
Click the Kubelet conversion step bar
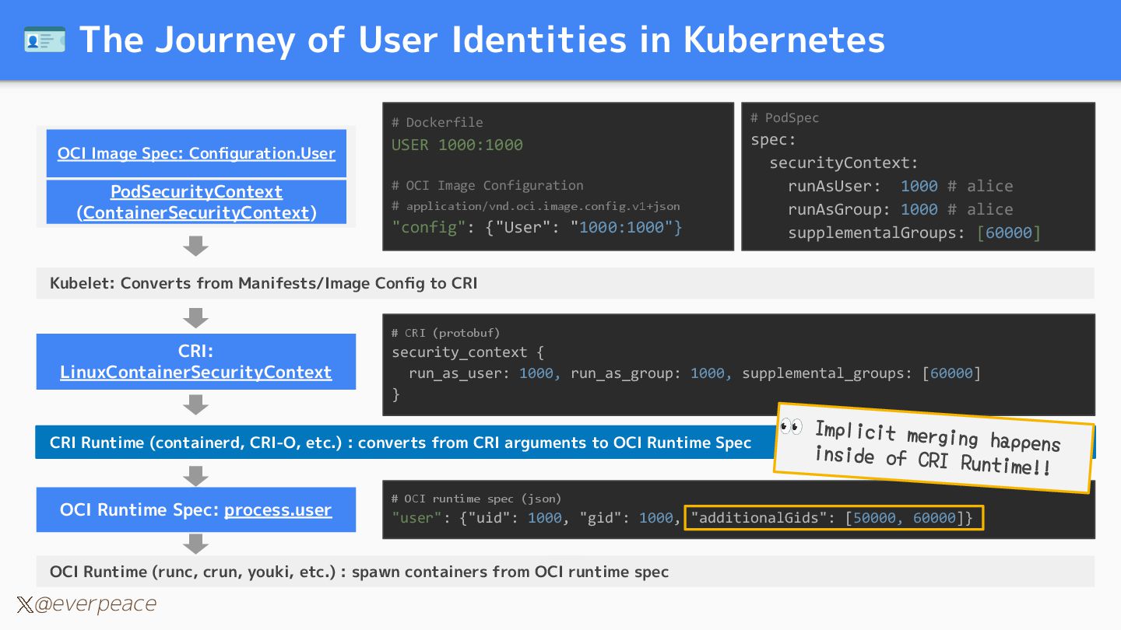tap(565, 283)
